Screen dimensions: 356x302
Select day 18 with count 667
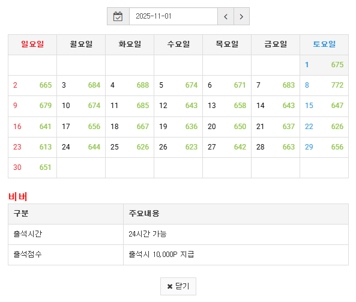pos(130,127)
